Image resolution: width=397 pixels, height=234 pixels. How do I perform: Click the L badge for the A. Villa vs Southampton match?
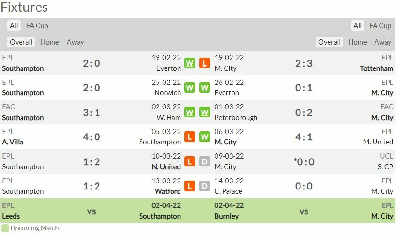pos(189,137)
